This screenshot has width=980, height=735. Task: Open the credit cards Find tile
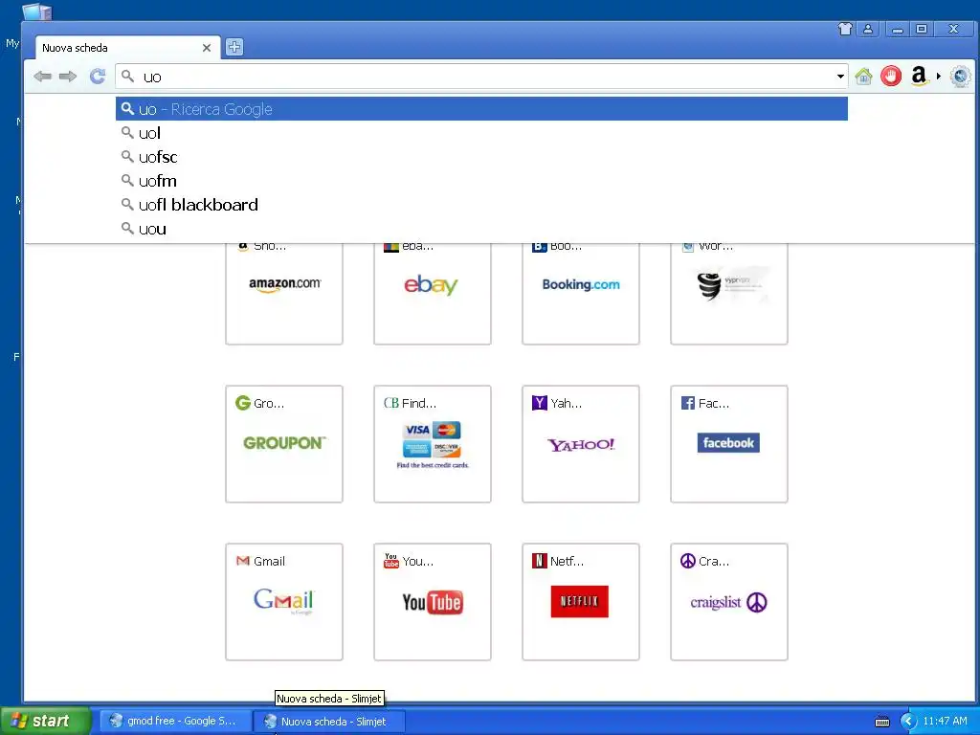[x=433, y=444]
